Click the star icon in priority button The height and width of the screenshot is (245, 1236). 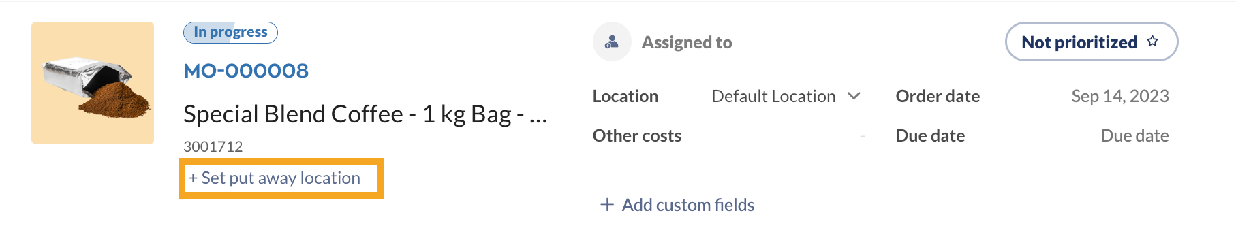pyautogui.click(x=1152, y=42)
